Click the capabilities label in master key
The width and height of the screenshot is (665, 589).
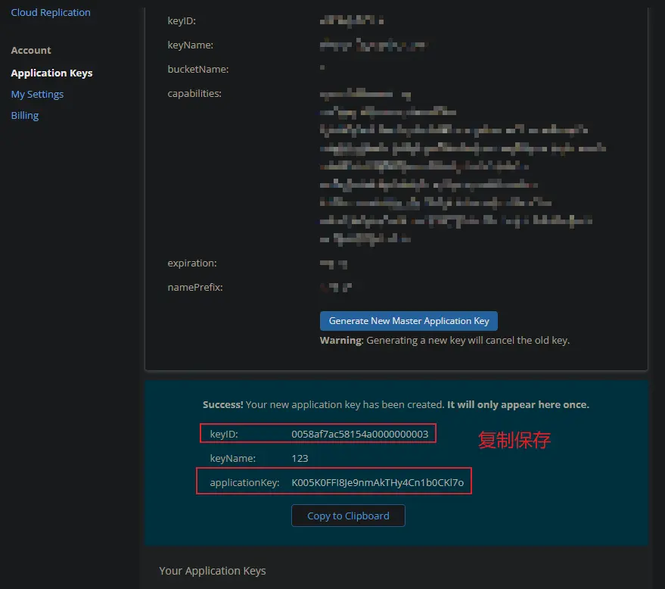tap(194, 93)
